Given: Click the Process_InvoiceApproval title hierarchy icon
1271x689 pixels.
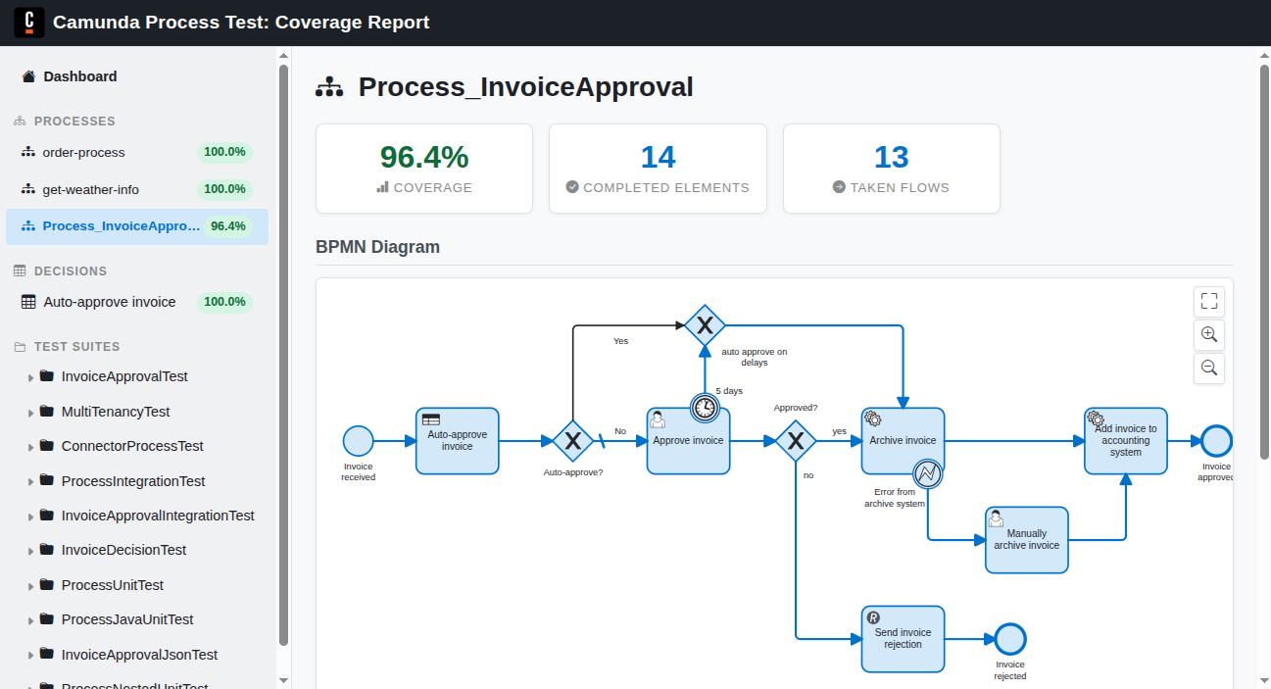Looking at the screenshot, I should [329, 87].
